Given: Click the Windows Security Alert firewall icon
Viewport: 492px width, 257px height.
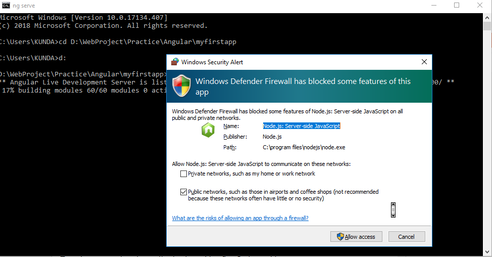Looking at the screenshot, I should (x=175, y=62).
